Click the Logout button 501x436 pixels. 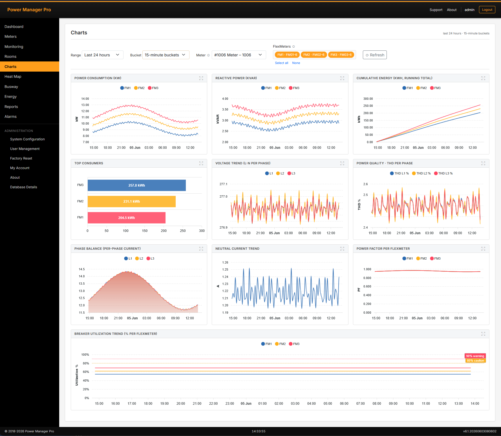[x=487, y=10]
